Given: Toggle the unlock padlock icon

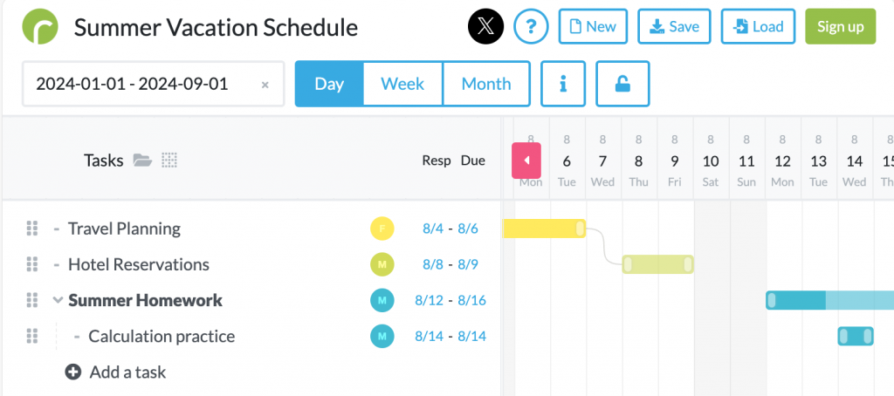Looking at the screenshot, I should pos(622,84).
